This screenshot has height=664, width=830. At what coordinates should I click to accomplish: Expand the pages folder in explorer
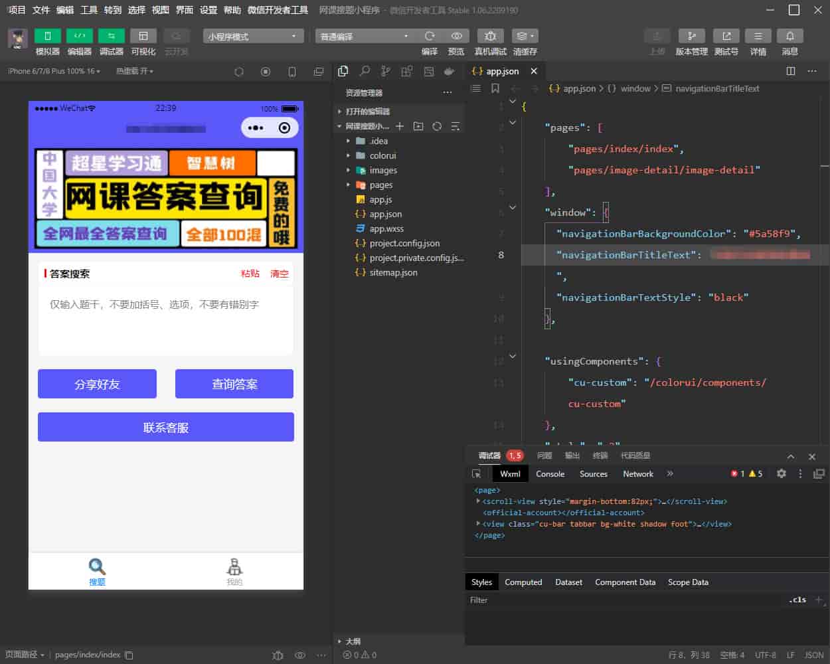[380, 185]
